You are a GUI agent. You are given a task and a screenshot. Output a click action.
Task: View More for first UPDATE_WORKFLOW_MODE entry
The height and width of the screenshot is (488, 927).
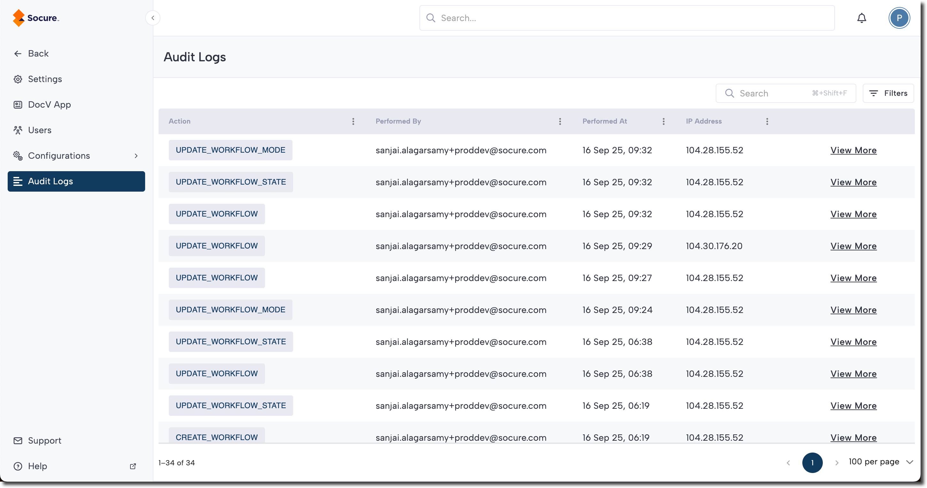pos(853,150)
